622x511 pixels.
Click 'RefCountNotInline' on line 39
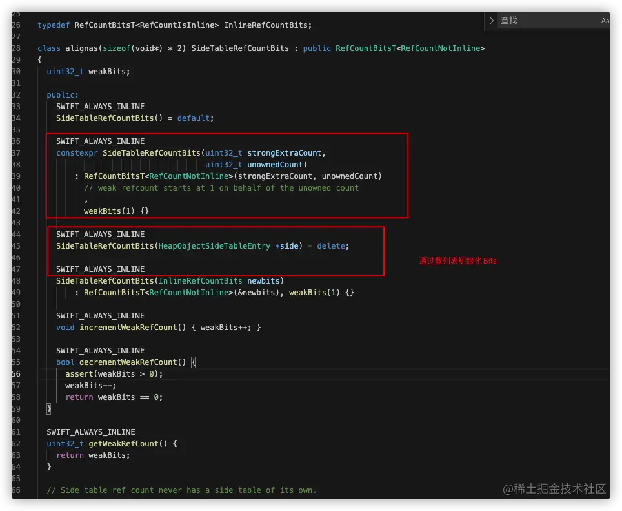[x=189, y=176]
